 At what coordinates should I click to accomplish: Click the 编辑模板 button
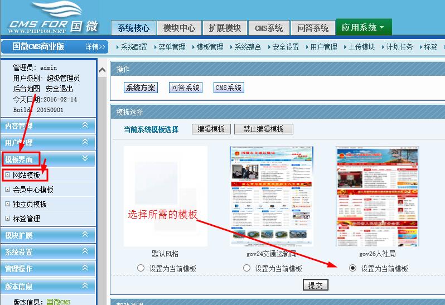pos(211,129)
